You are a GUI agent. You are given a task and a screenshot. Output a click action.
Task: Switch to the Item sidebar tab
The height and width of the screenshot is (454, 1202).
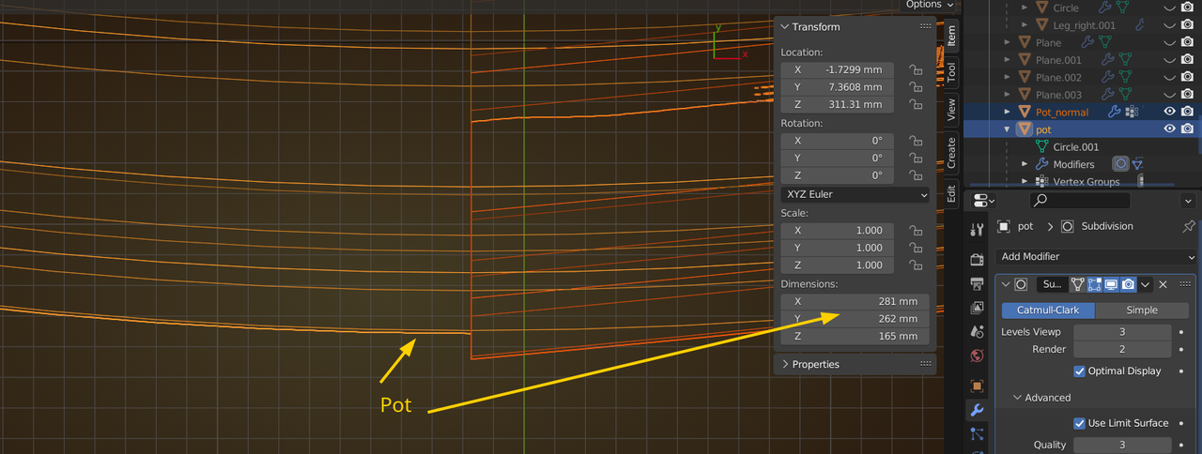click(950, 36)
